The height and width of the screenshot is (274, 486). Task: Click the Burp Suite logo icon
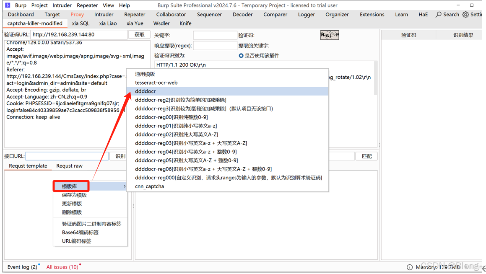(8, 5)
